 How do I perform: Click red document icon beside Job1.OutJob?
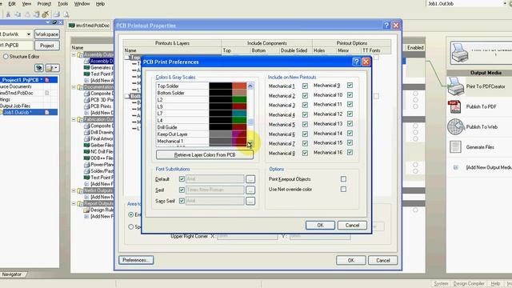click(x=46, y=112)
